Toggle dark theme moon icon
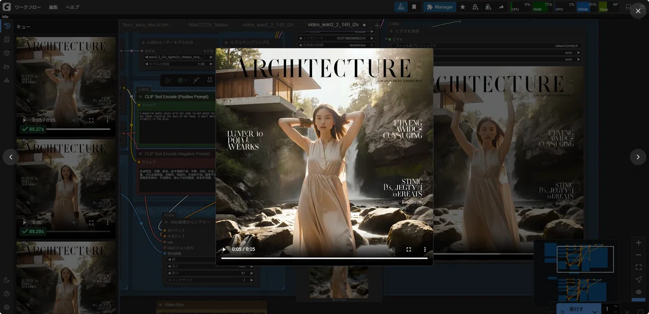 click(x=6, y=280)
